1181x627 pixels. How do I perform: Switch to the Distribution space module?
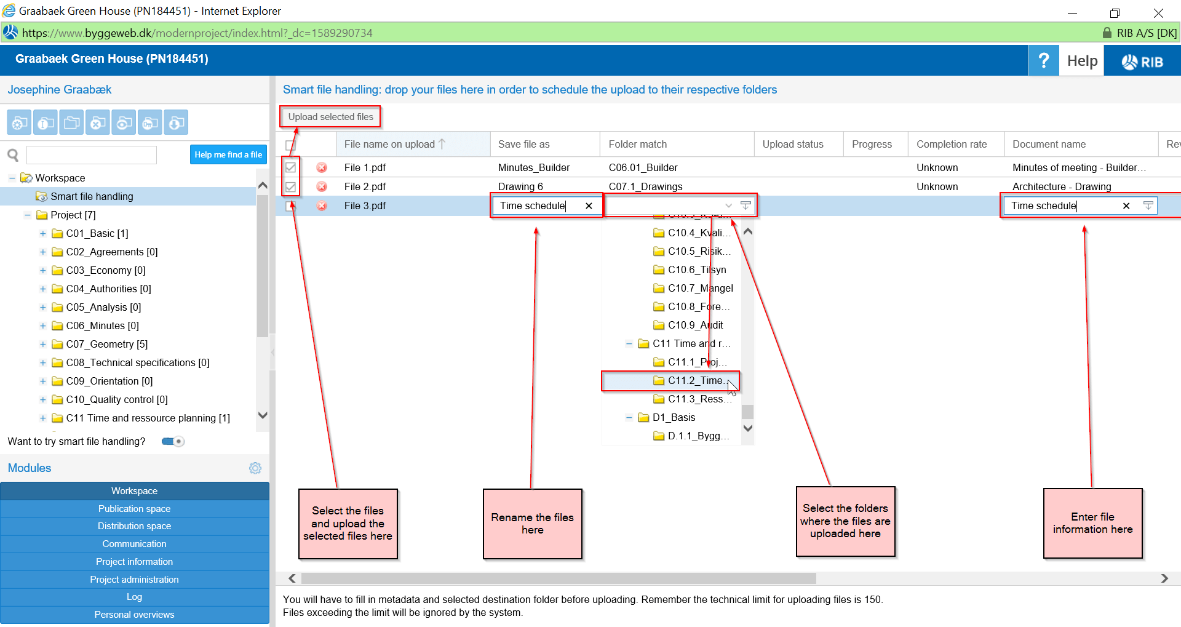point(134,526)
